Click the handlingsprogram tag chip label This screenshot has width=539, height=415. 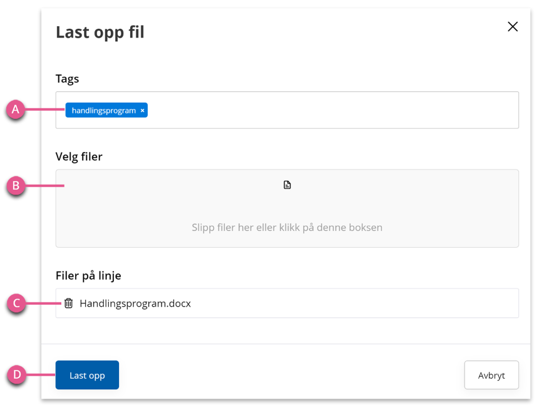(103, 110)
